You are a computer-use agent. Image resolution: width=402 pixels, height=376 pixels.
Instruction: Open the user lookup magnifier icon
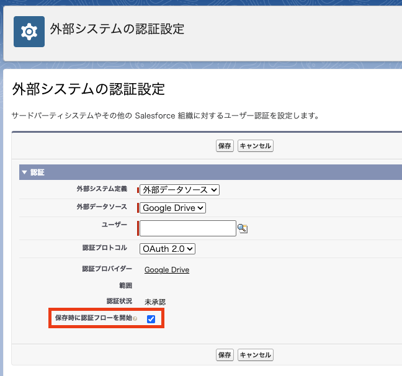pyautogui.click(x=243, y=228)
